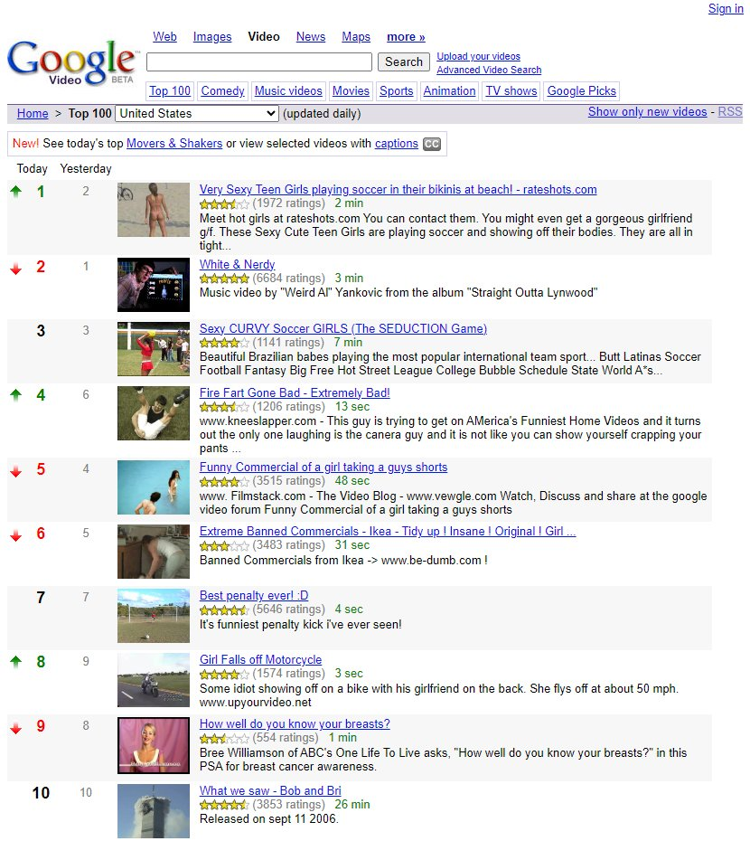Open Girl Falls off Motorcycle title
750x841 pixels.
click(x=260, y=660)
